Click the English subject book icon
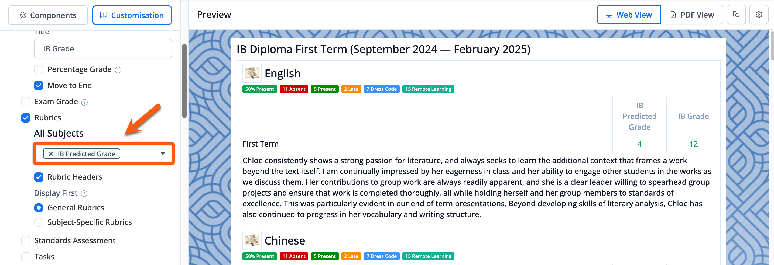The height and width of the screenshot is (265, 774). pos(252,73)
